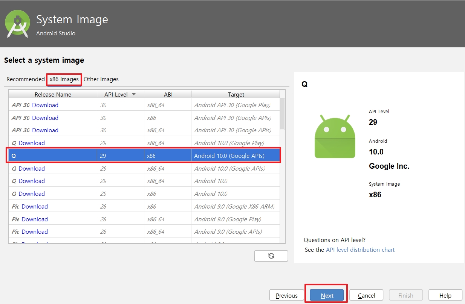Download Q x86_64 plain Android 10.0 image

(x=32, y=181)
